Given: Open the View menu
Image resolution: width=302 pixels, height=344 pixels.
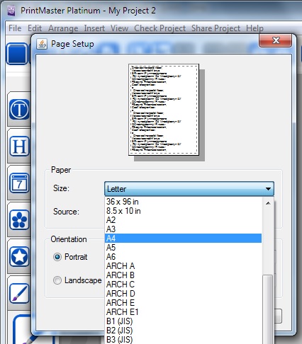Looking at the screenshot, I should click(x=119, y=28).
